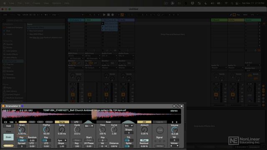This screenshot has width=267, height=150.
Task: Click the Play button in the transport bar
Action: [x=104, y=15]
